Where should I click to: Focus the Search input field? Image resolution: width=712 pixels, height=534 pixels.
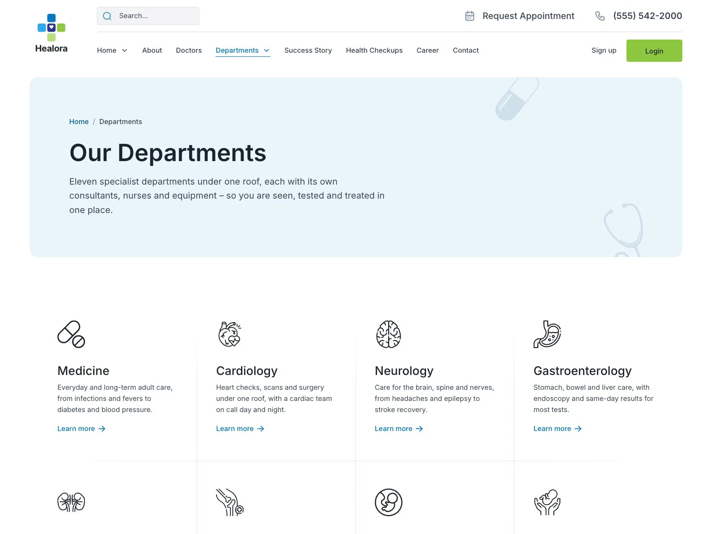148,16
